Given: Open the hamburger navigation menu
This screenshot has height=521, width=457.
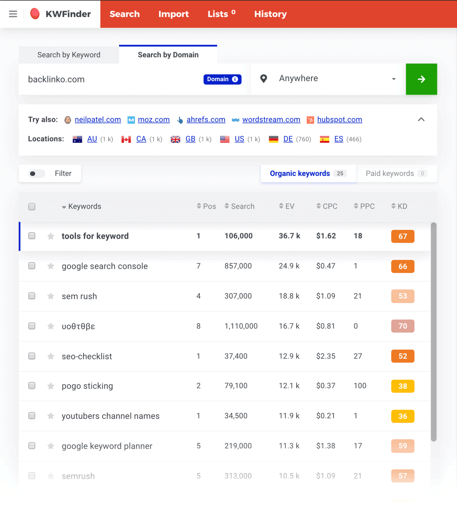Looking at the screenshot, I should [x=13, y=14].
